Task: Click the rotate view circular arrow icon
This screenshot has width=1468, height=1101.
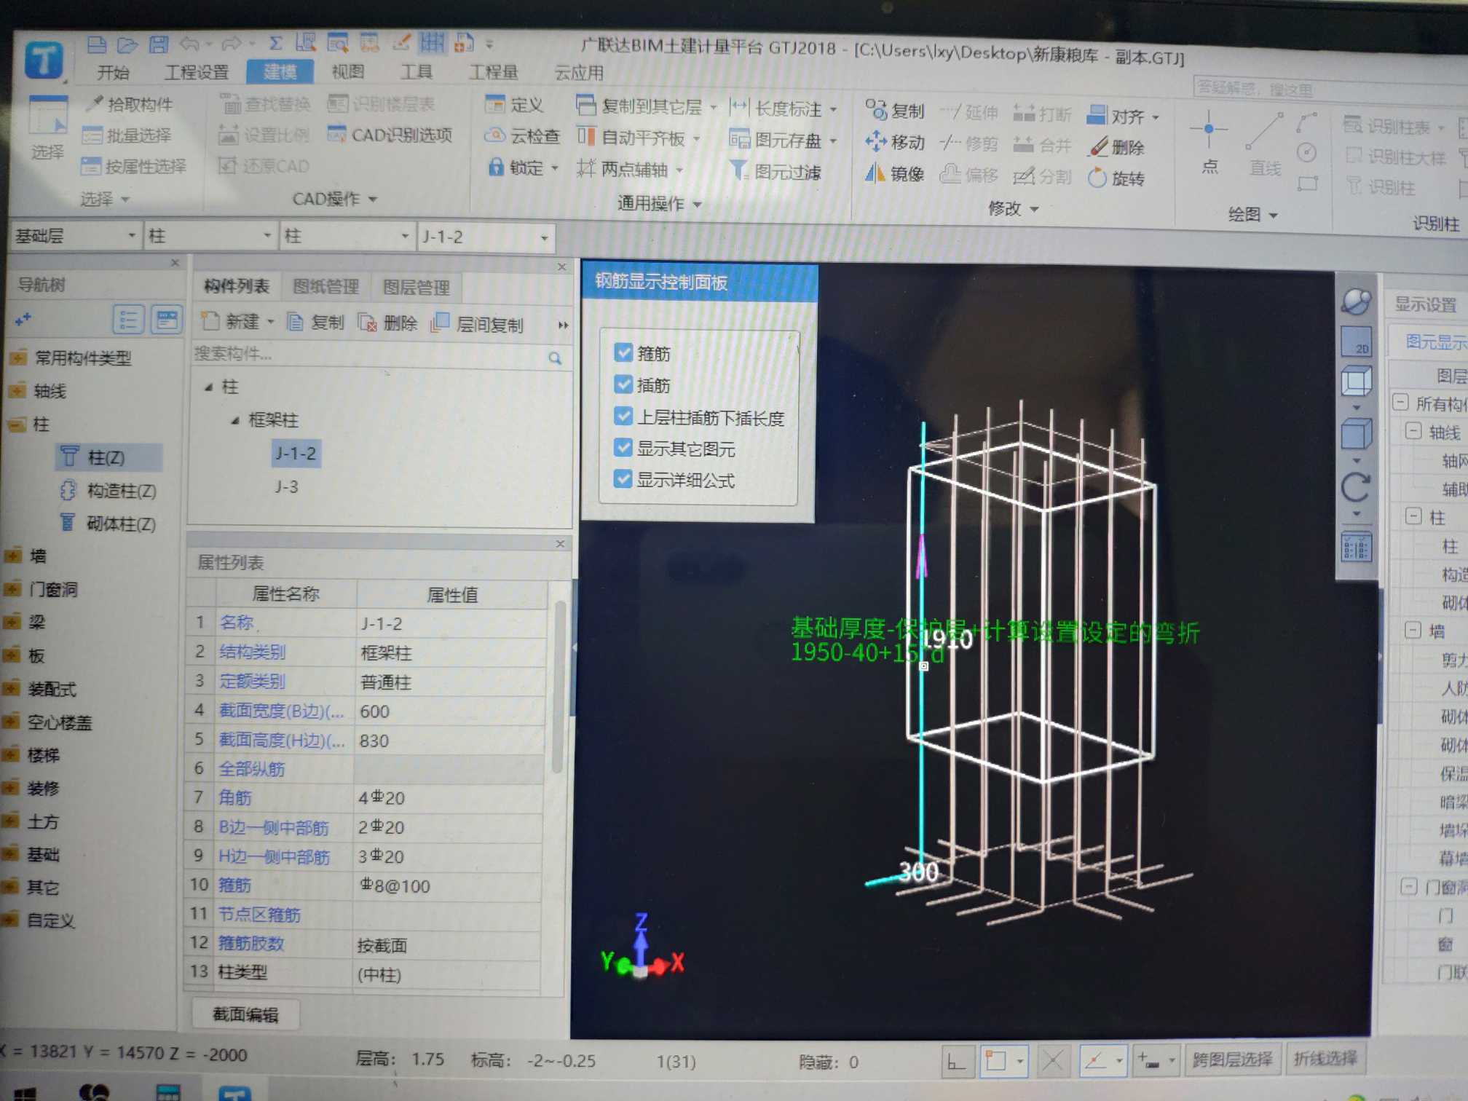Action: tap(1356, 487)
